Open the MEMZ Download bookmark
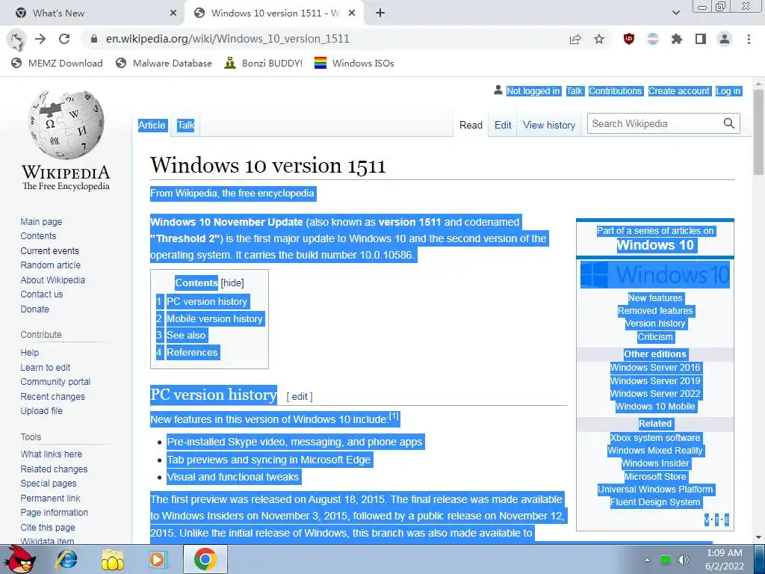Image resolution: width=765 pixels, height=574 pixels. click(x=57, y=63)
